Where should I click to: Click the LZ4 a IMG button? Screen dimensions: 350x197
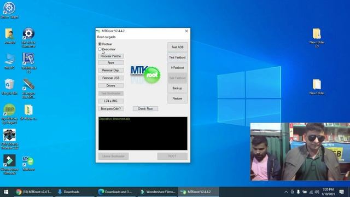coord(110,101)
